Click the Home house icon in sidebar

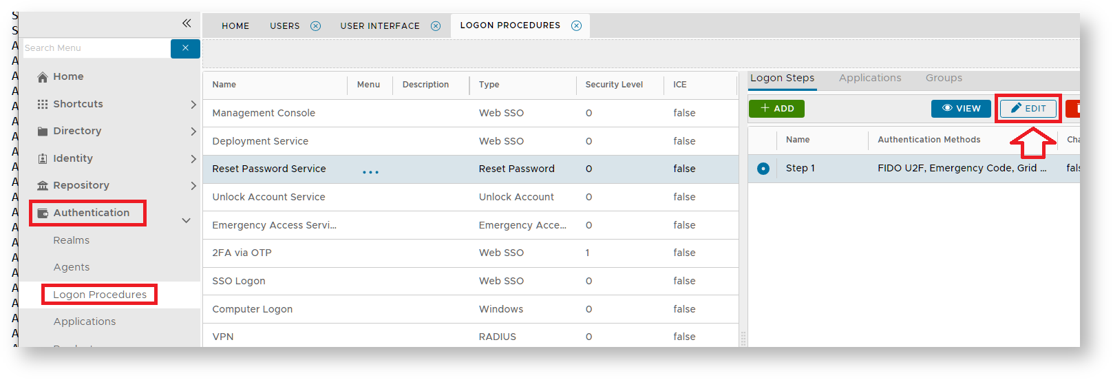click(43, 77)
